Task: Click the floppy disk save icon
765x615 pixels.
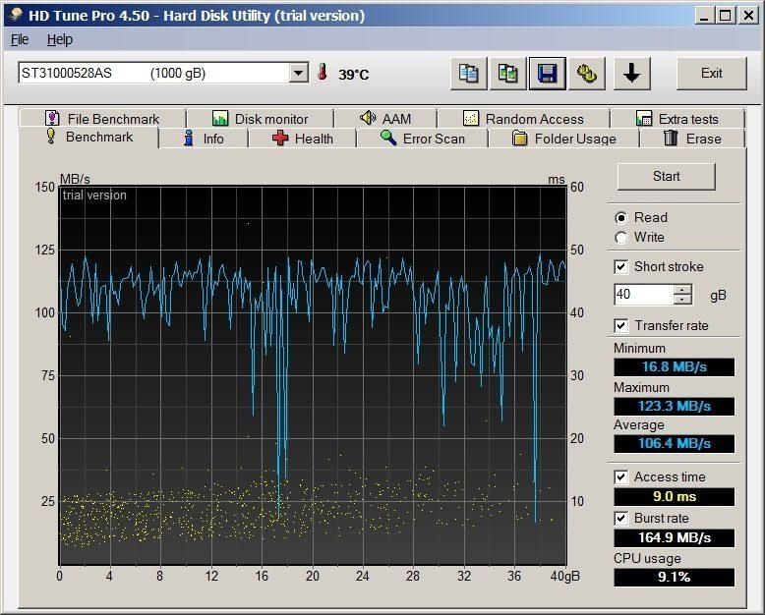Action: [x=548, y=74]
